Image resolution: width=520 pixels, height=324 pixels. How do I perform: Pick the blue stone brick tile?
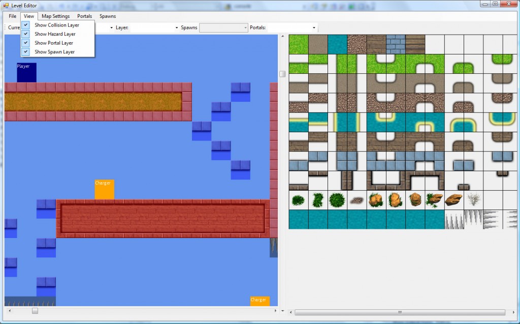(x=396, y=44)
